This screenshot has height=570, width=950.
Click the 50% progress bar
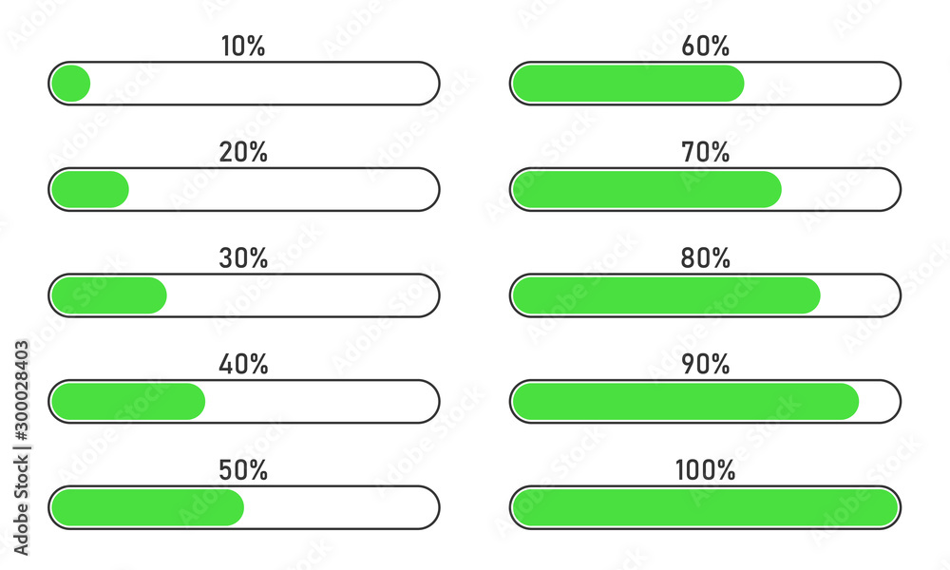click(243, 507)
